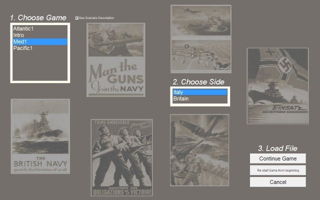Click Re-start Game from beginning
This screenshot has width=320, height=200.
tap(277, 170)
